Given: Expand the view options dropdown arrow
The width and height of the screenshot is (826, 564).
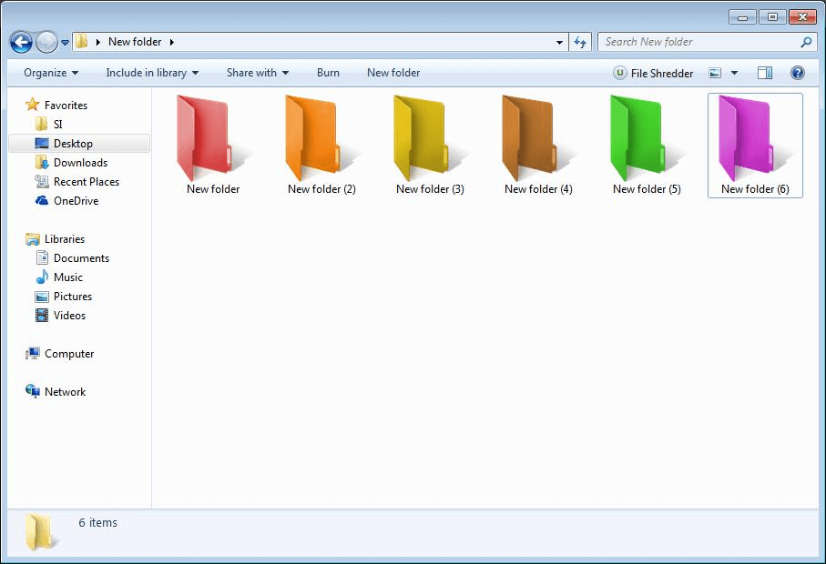Looking at the screenshot, I should pos(734,73).
